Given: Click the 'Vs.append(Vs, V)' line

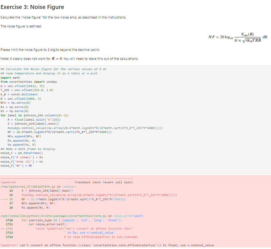Looking at the screenshot, I should coord(22,145).
